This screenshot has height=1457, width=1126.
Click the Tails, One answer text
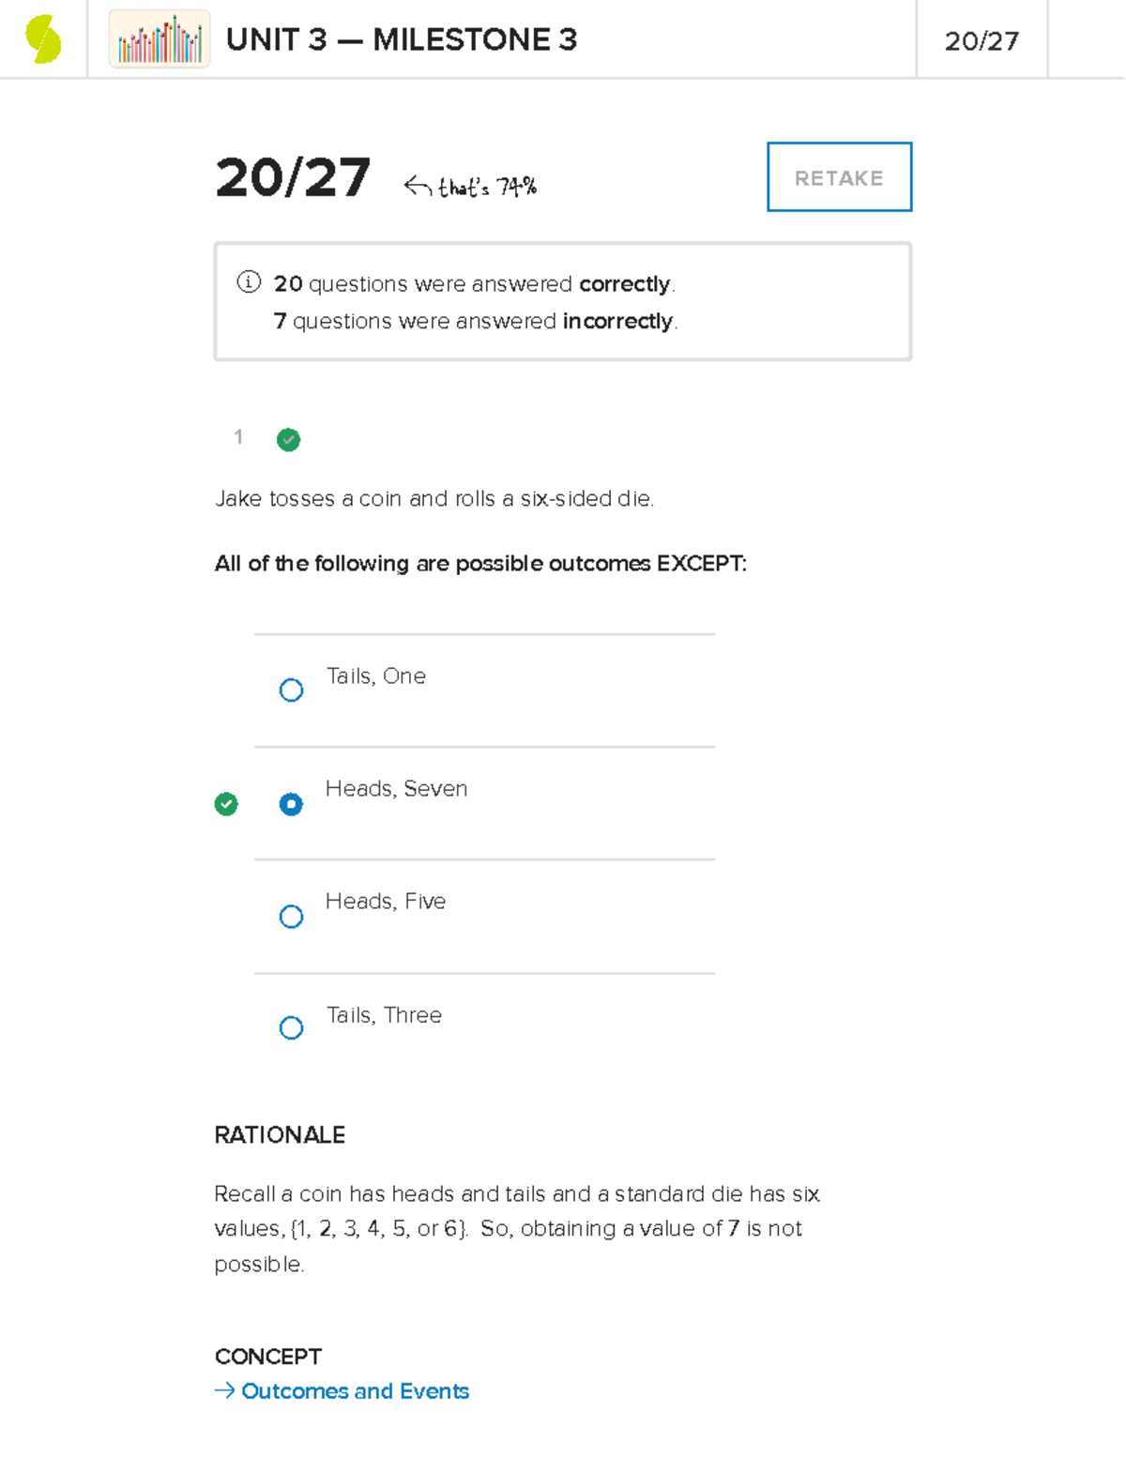pos(376,675)
